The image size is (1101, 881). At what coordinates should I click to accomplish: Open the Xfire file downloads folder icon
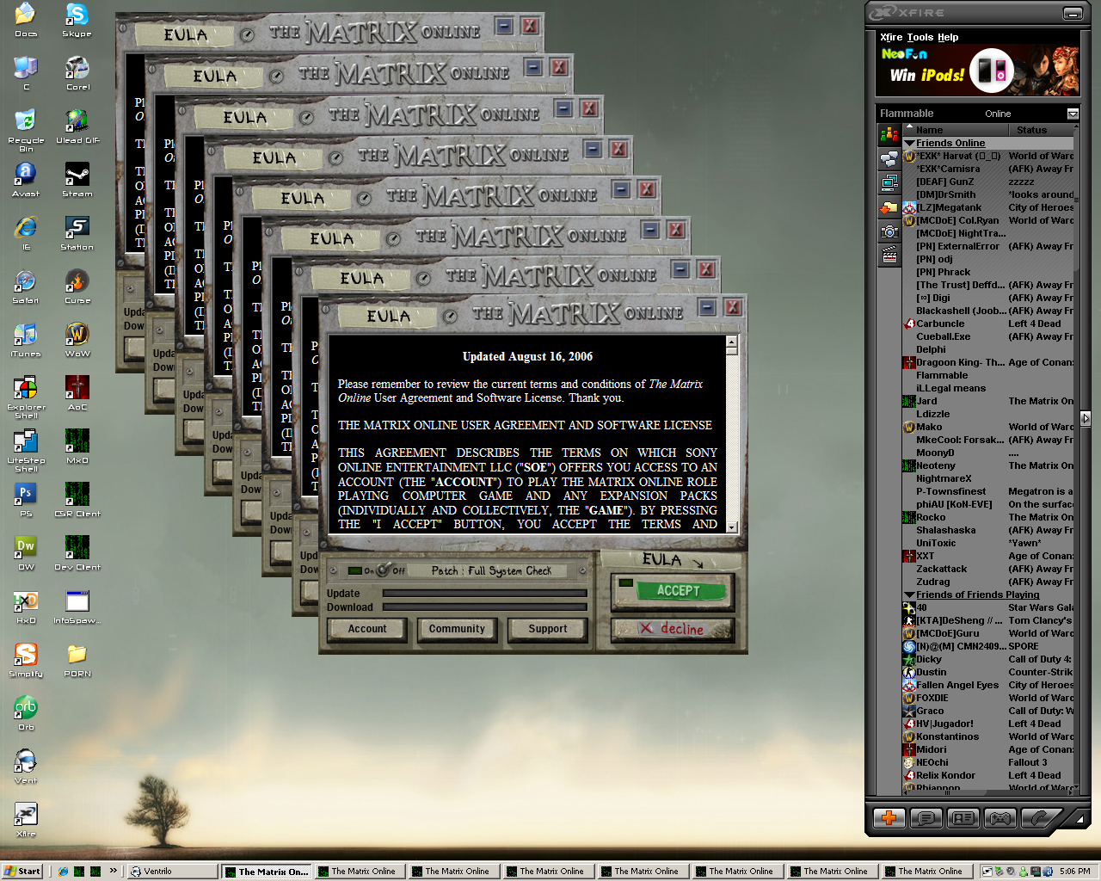[889, 207]
